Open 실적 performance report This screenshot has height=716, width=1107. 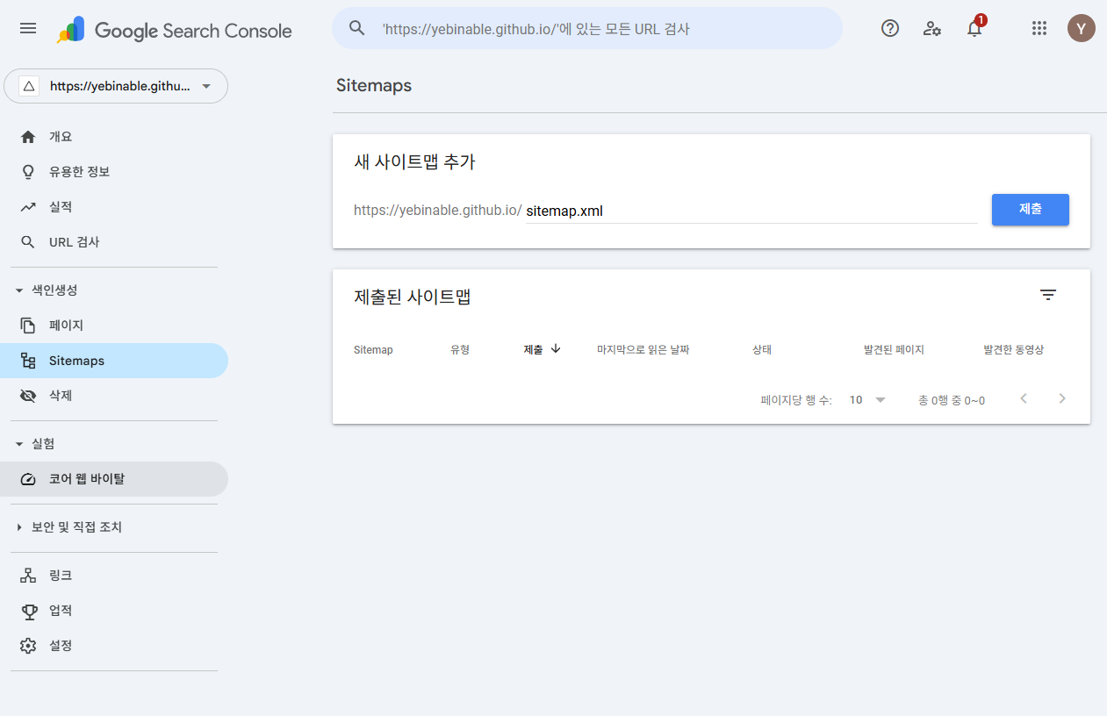click(x=114, y=207)
